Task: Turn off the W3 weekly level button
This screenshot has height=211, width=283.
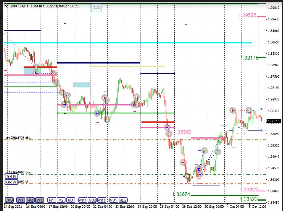Action: pyautogui.click(x=39, y=200)
